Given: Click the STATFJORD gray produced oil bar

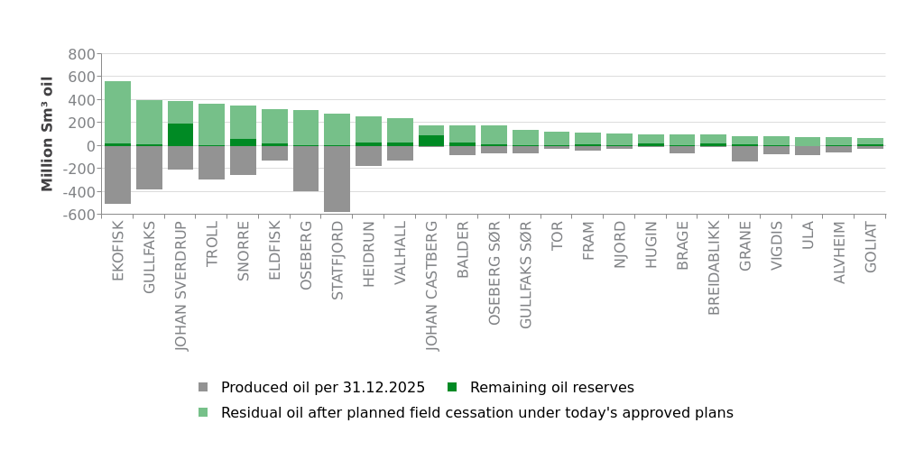Looking at the screenshot, I should [337, 179].
